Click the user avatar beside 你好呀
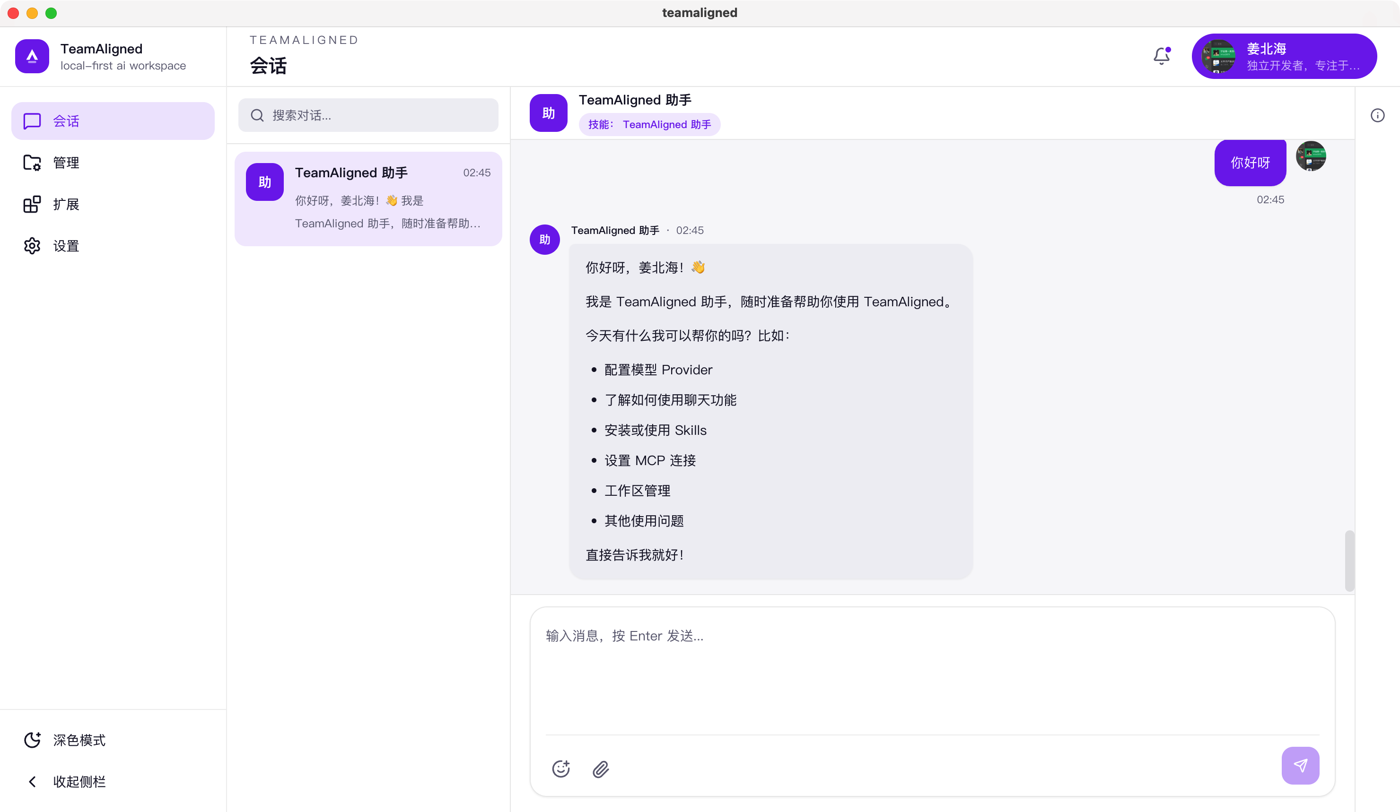Viewport: 1400px width, 812px height. (x=1311, y=156)
